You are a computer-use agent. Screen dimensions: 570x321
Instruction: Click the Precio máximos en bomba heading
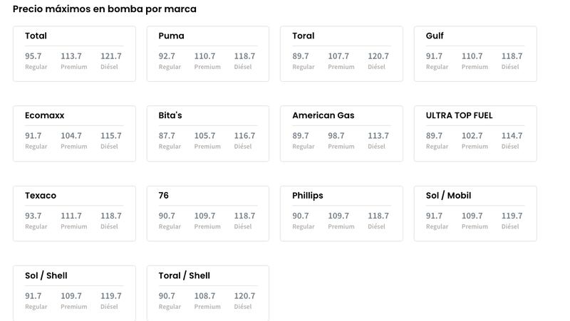pyautogui.click(x=104, y=9)
